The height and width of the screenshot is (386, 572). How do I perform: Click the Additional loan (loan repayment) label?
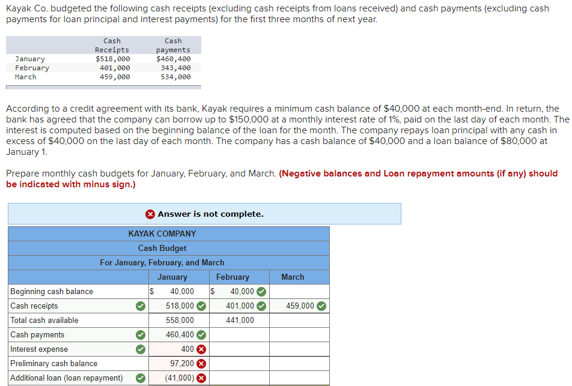(x=66, y=378)
